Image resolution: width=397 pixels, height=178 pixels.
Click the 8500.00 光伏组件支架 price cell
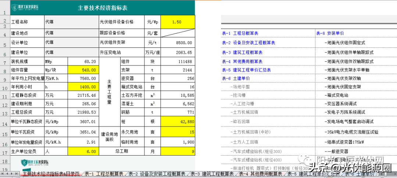point(178,43)
